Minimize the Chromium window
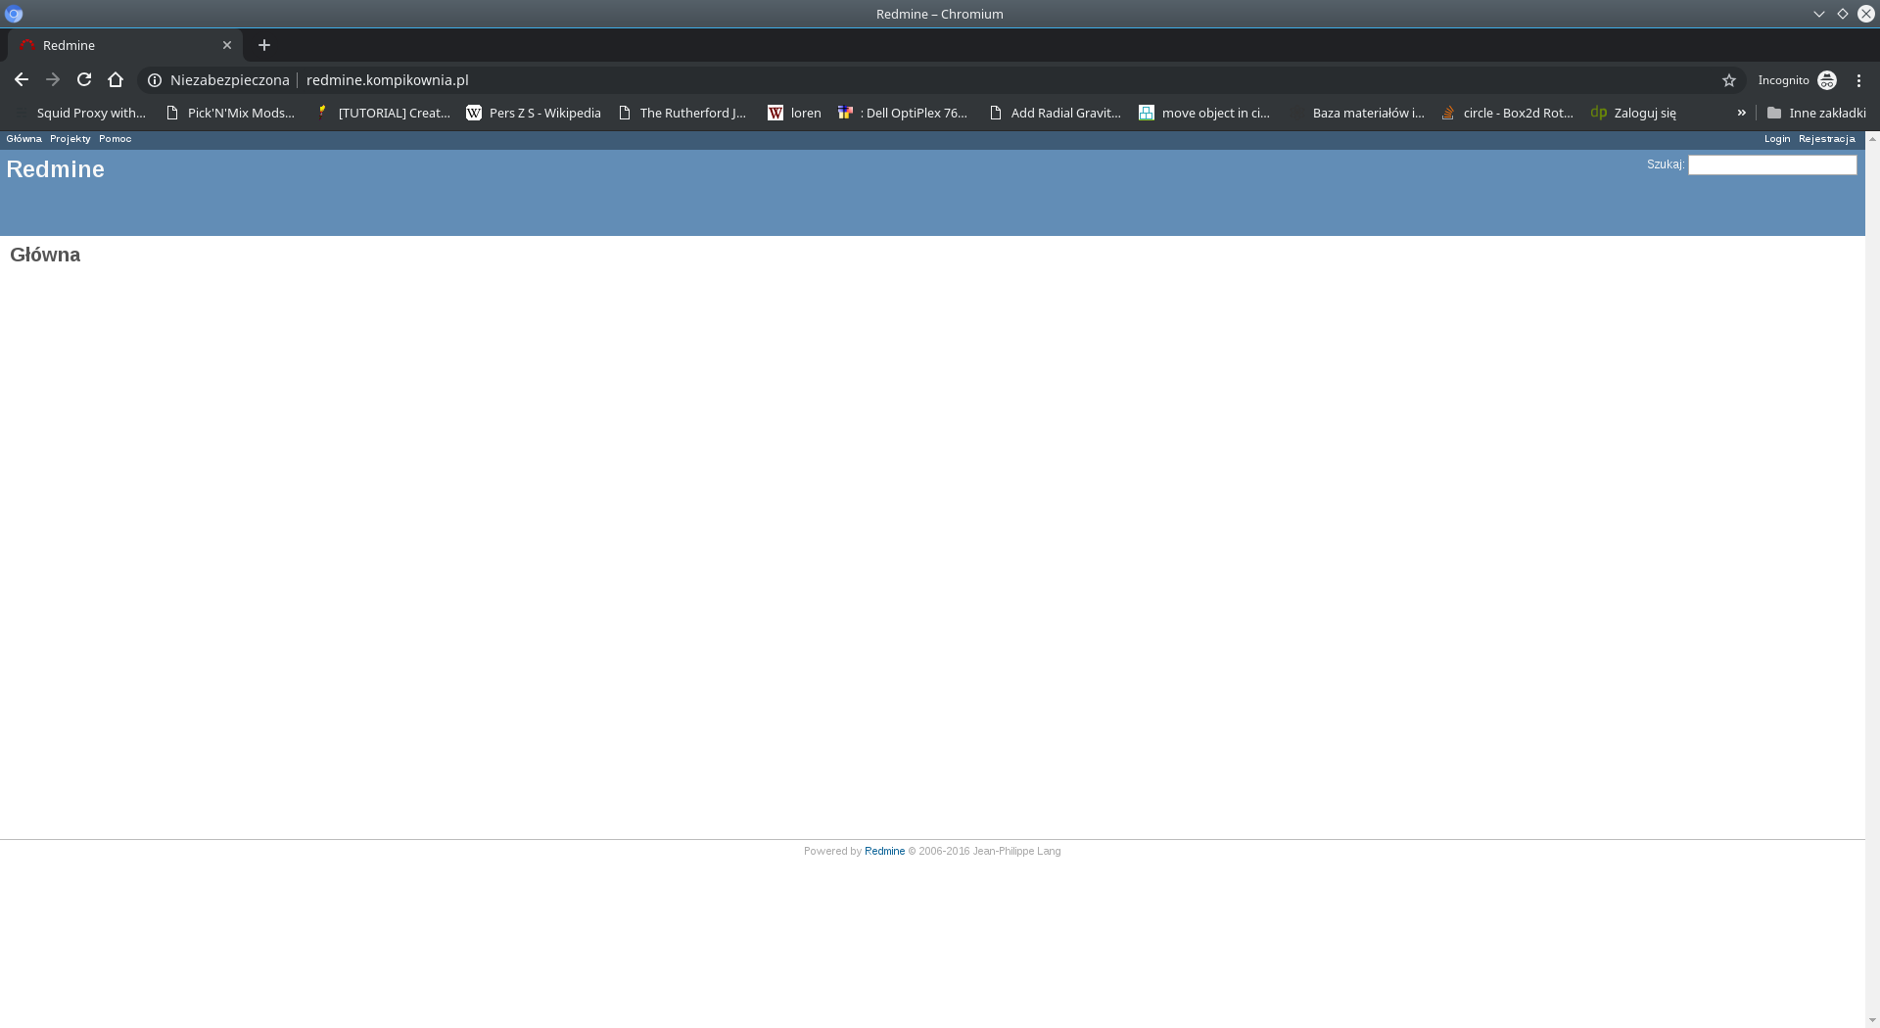 1819,14
